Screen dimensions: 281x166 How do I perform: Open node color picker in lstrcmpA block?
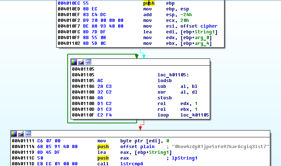pos(14,134)
